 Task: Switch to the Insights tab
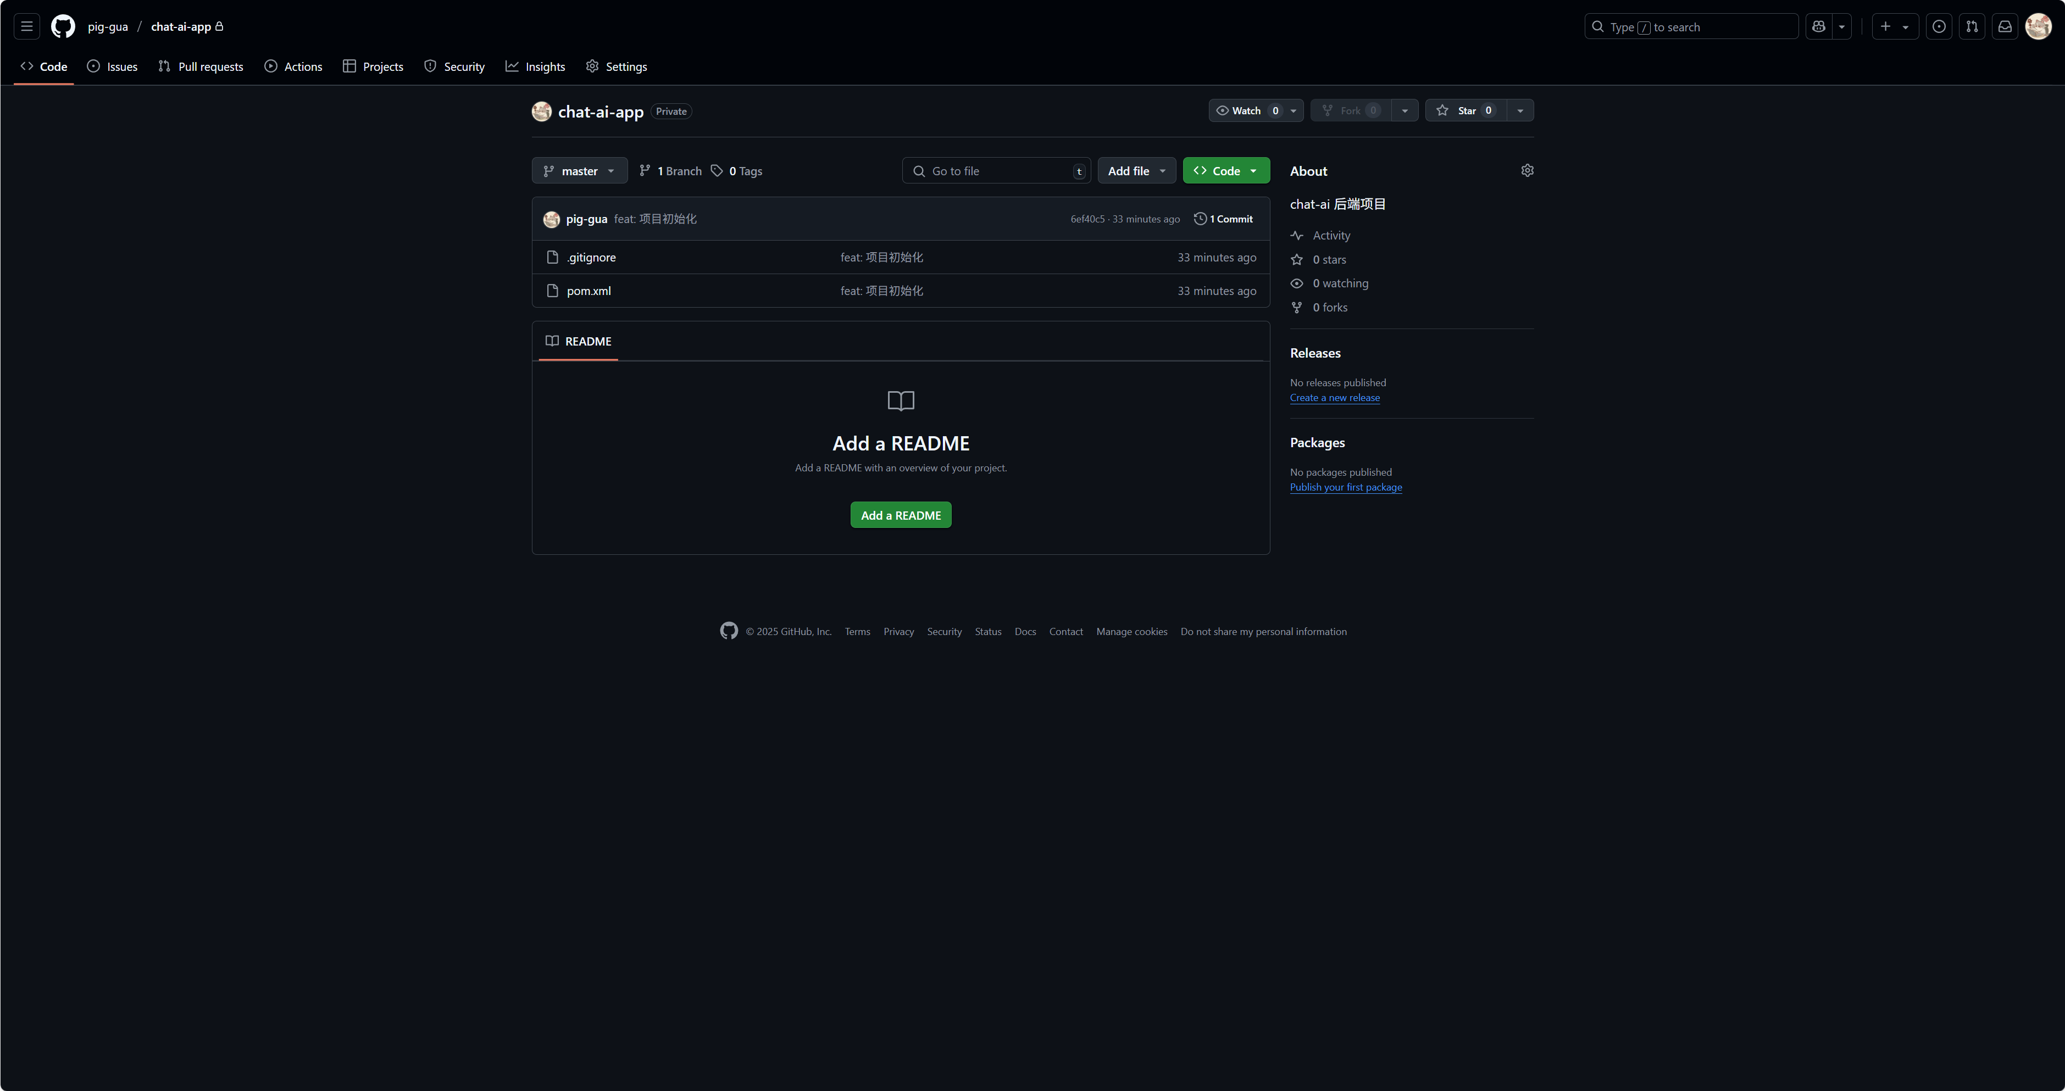(x=536, y=66)
